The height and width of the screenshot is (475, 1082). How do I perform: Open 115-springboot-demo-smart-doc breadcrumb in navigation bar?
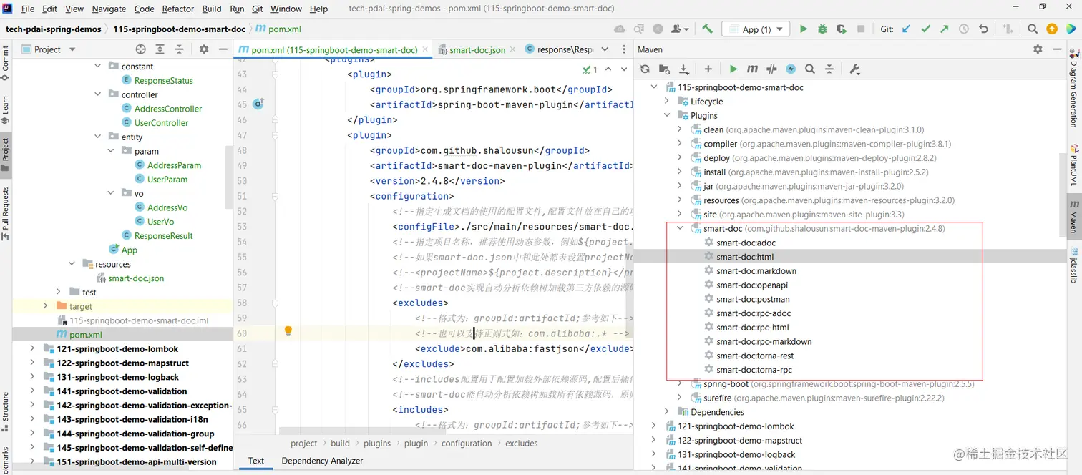(179, 29)
